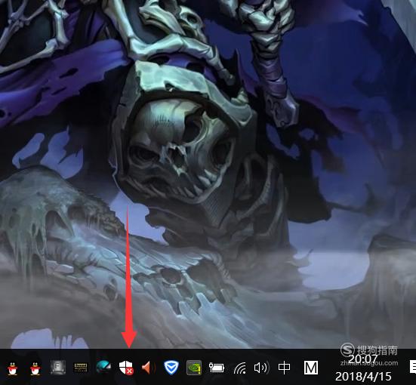Click the M input method mode icon
The image size is (416, 385).
(x=310, y=368)
